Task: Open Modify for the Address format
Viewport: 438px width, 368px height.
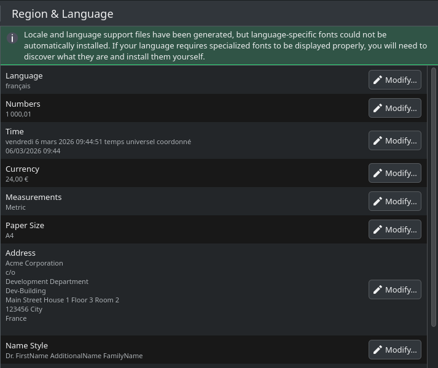Action: click(x=394, y=289)
